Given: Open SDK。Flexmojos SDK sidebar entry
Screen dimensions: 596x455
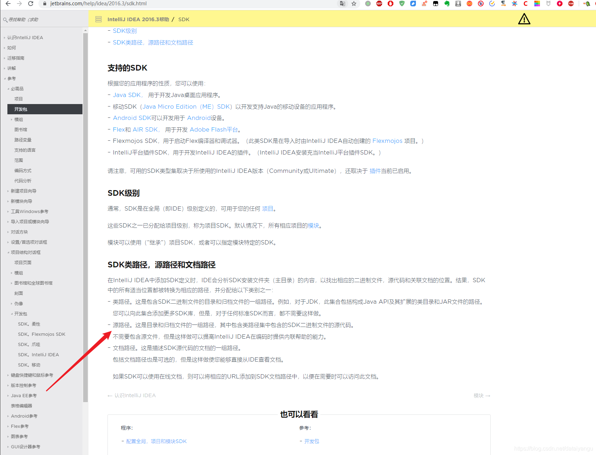Looking at the screenshot, I should (42, 334).
